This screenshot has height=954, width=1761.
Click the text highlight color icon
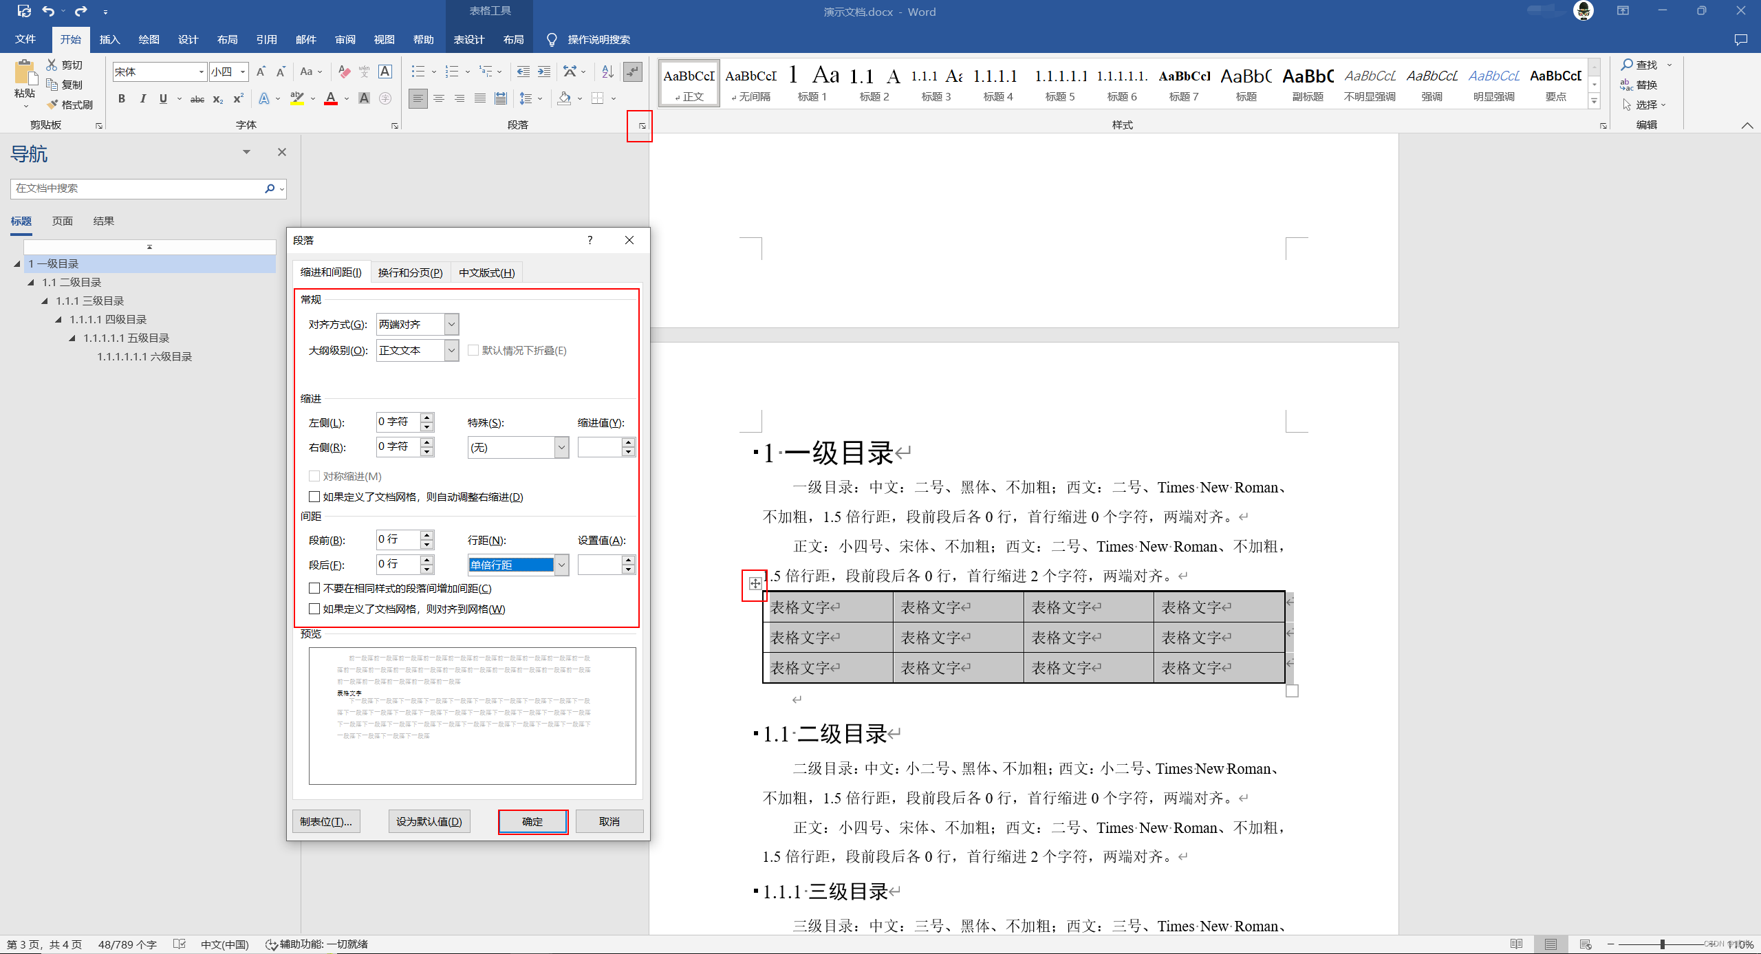(296, 98)
